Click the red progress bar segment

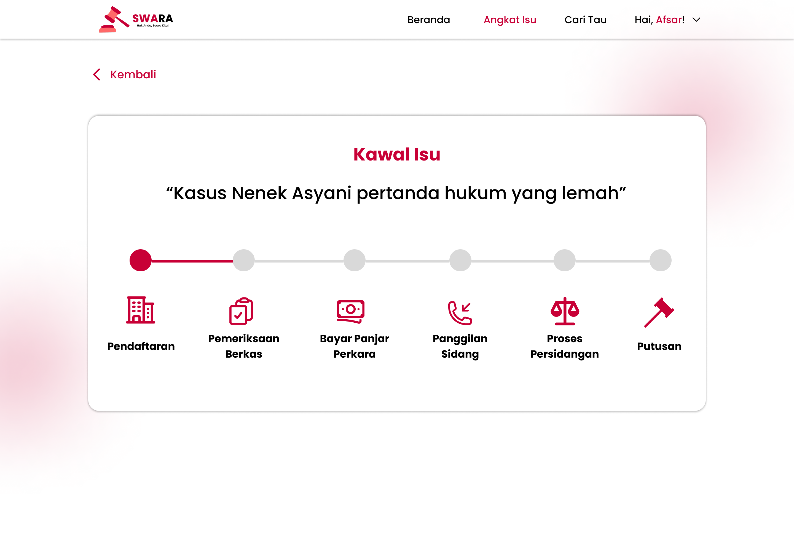[192, 261]
